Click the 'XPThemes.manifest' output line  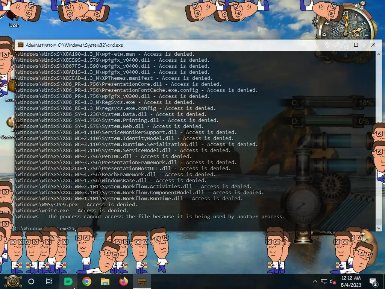point(114,78)
